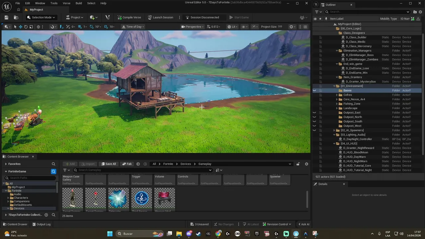Toggle grid snapping in viewport toolbar
This screenshot has width=425, height=239.
point(80,27)
